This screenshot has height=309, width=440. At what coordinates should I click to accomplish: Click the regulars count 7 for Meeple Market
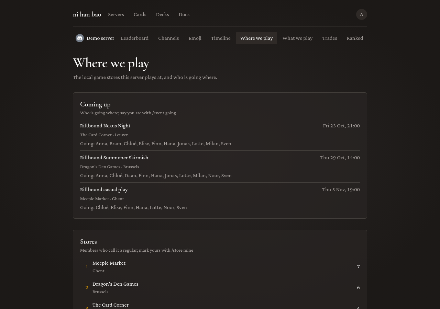(x=359, y=266)
